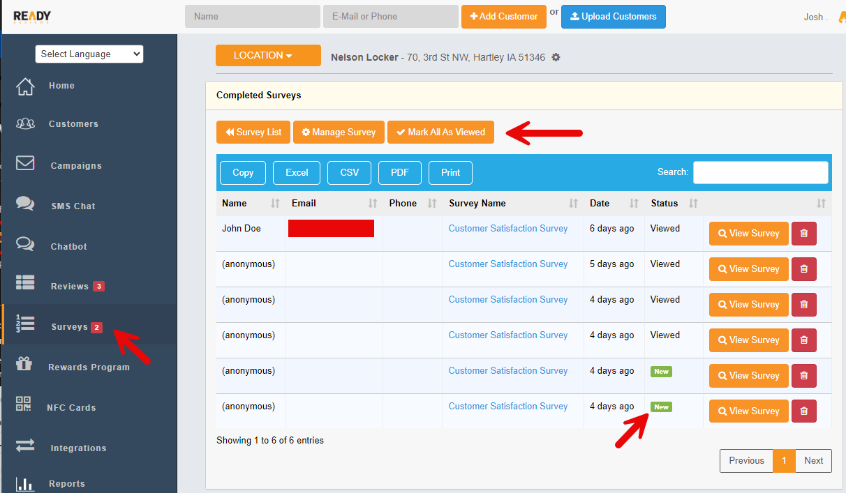Open Reviews in the sidebar menu
The image size is (846, 493).
point(70,287)
